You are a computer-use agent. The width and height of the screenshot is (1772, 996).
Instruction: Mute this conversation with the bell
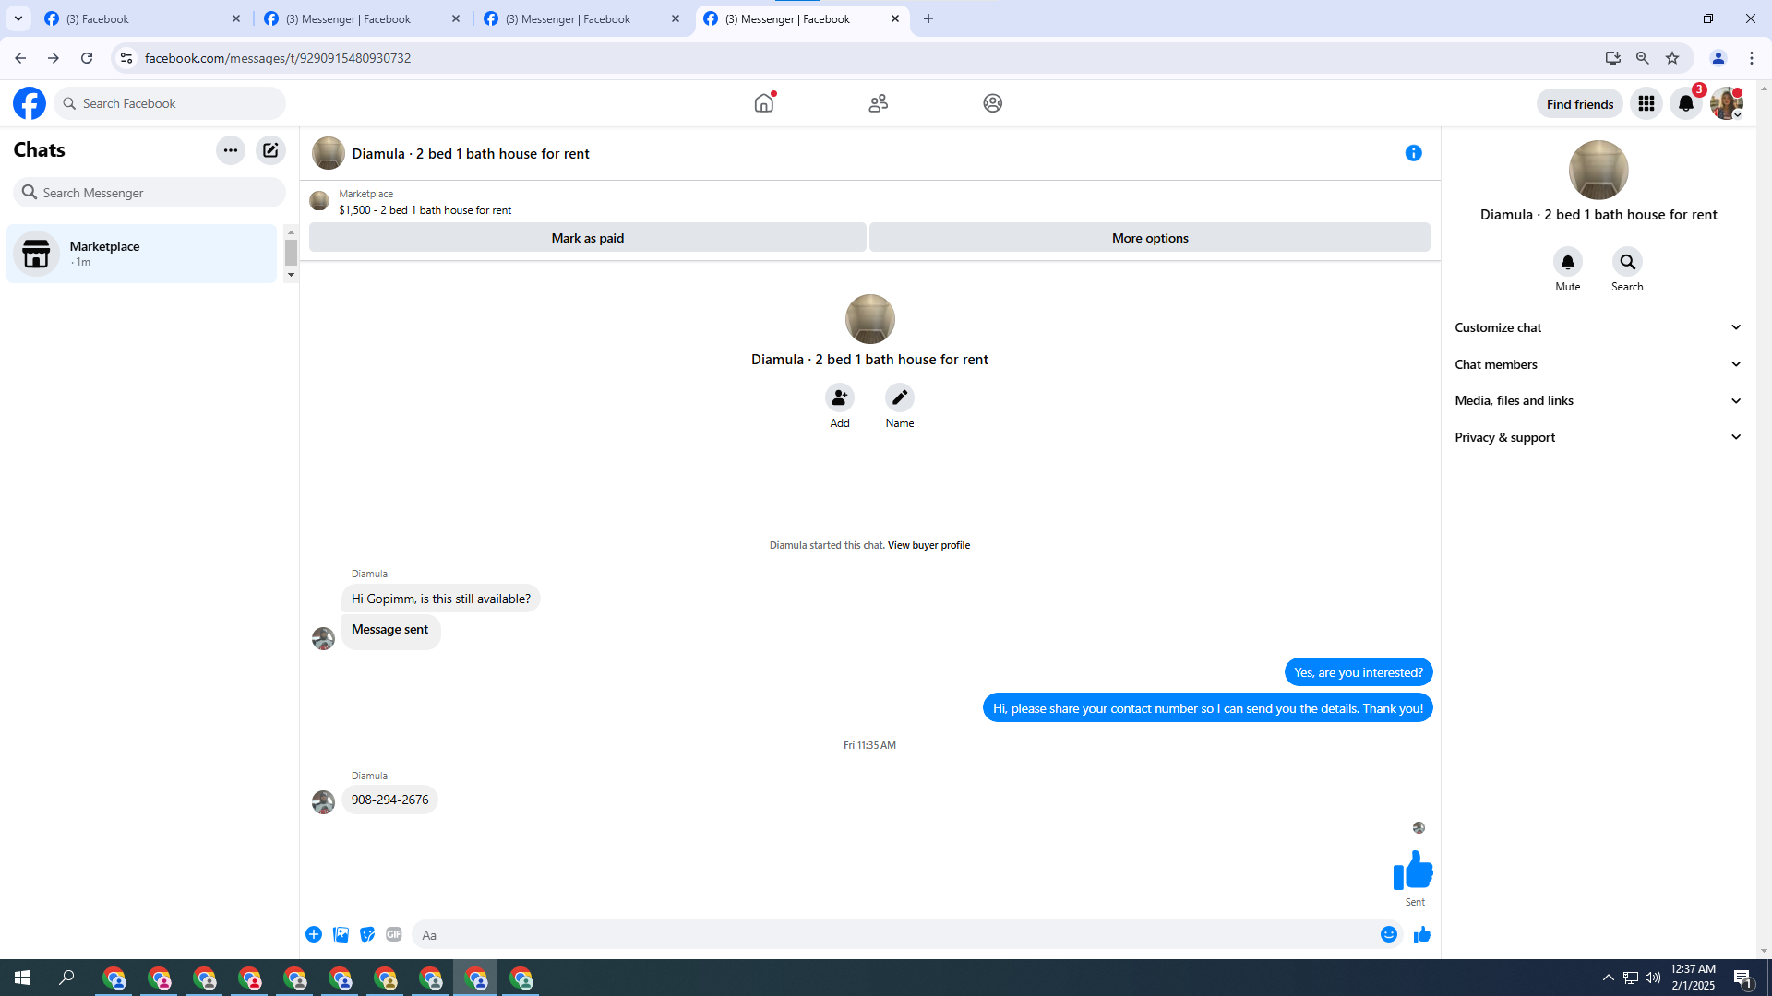(x=1568, y=262)
